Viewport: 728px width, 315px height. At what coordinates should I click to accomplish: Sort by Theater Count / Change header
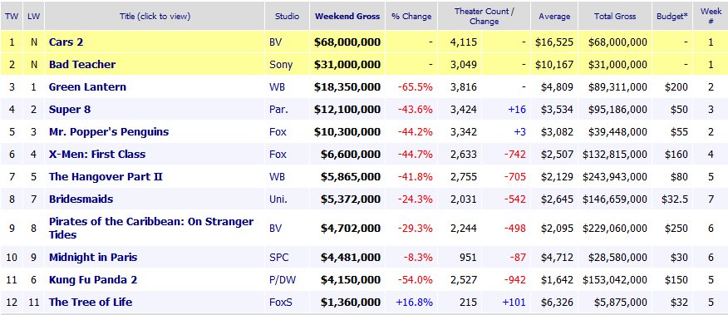pos(484,17)
